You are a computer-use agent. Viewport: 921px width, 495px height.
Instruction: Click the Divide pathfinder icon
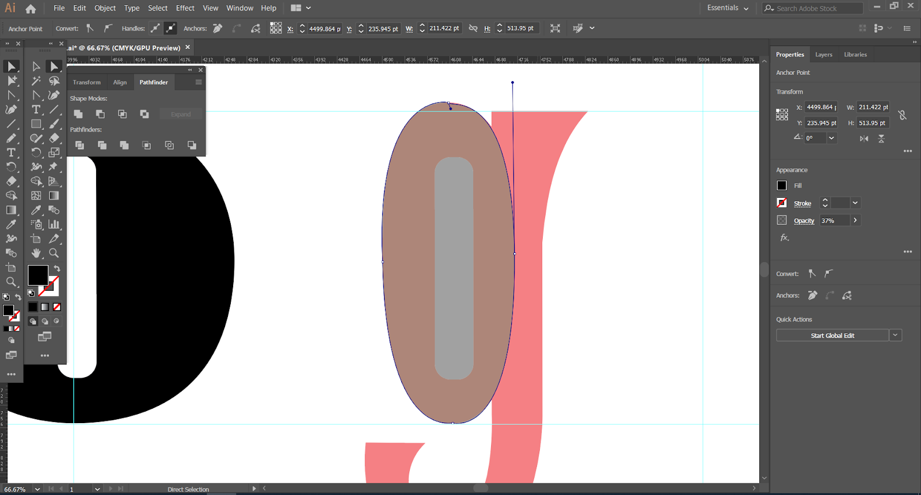(x=79, y=145)
